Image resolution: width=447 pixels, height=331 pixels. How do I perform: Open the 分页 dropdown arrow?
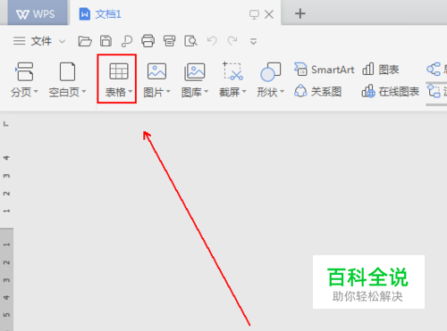[x=36, y=91]
